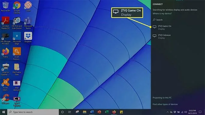Open the orange Avast Internet Security shortcut
The height and width of the screenshot is (115, 205).
5,85
